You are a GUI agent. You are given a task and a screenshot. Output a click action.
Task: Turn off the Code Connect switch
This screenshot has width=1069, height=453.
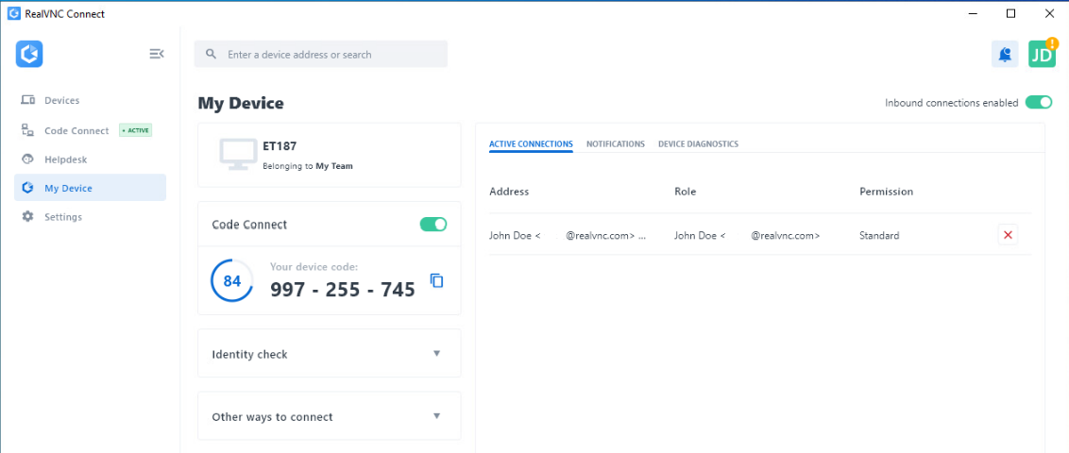click(x=433, y=224)
